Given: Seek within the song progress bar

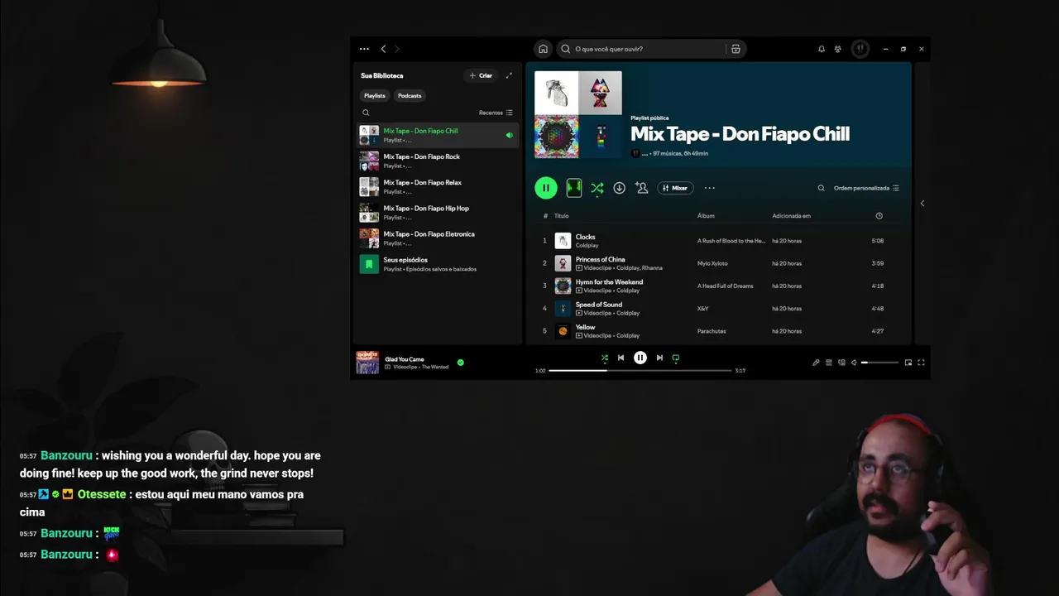Looking at the screenshot, I should coord(640,371).
